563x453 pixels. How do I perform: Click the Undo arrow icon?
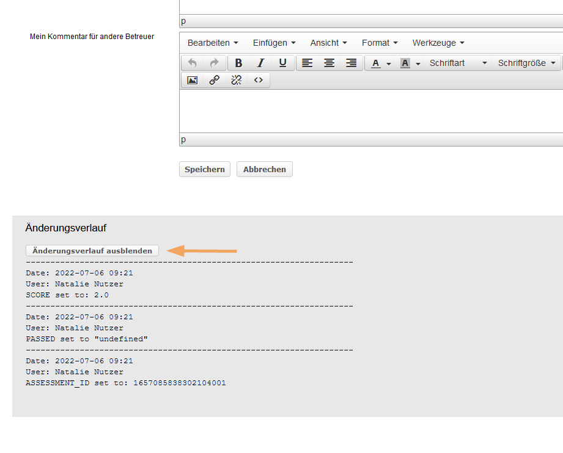click(193, 63)
